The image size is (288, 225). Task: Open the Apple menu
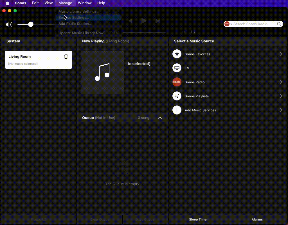(7, 3)
